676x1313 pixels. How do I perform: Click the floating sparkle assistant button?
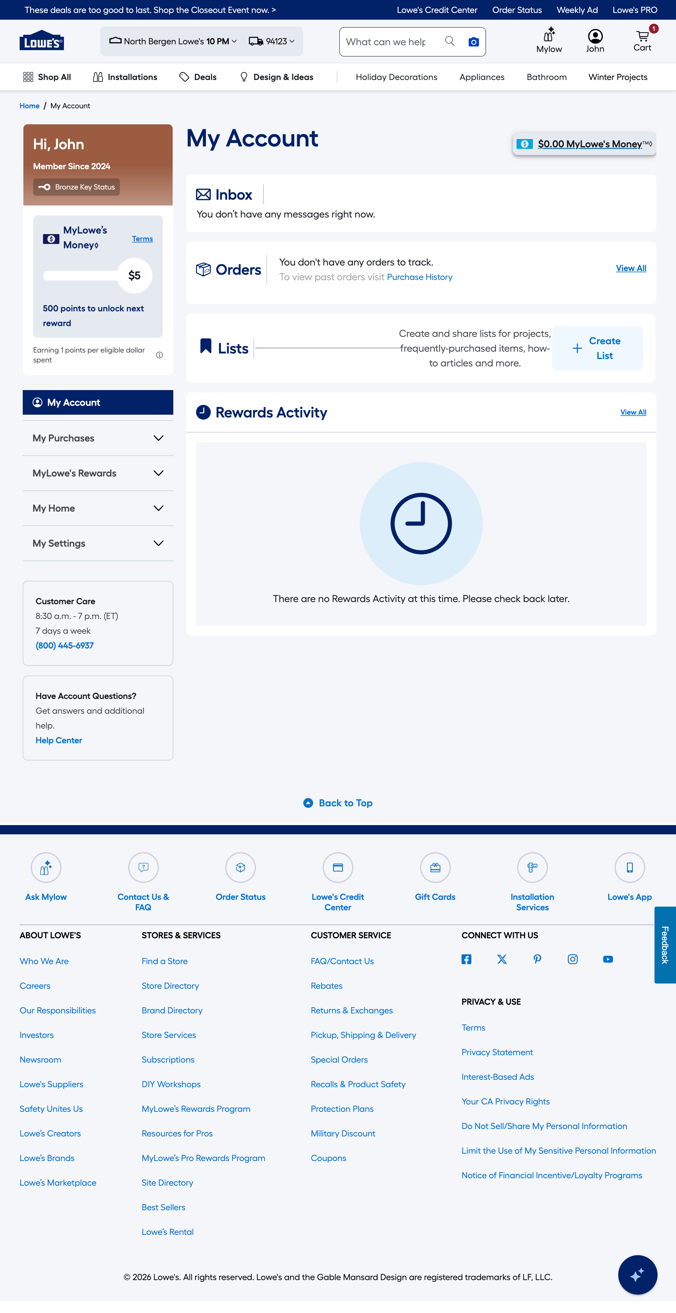[637, 1274]
